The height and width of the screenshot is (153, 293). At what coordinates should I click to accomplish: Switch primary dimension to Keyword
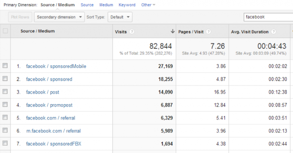pos(127,5)
